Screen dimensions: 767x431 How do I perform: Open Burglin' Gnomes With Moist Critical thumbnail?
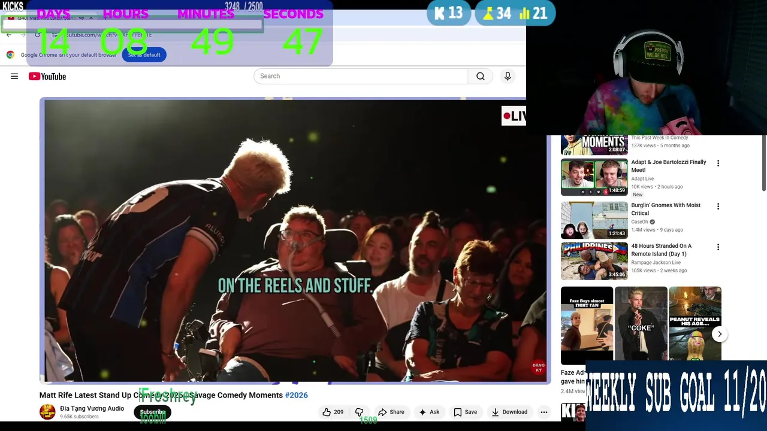[594, 220]
